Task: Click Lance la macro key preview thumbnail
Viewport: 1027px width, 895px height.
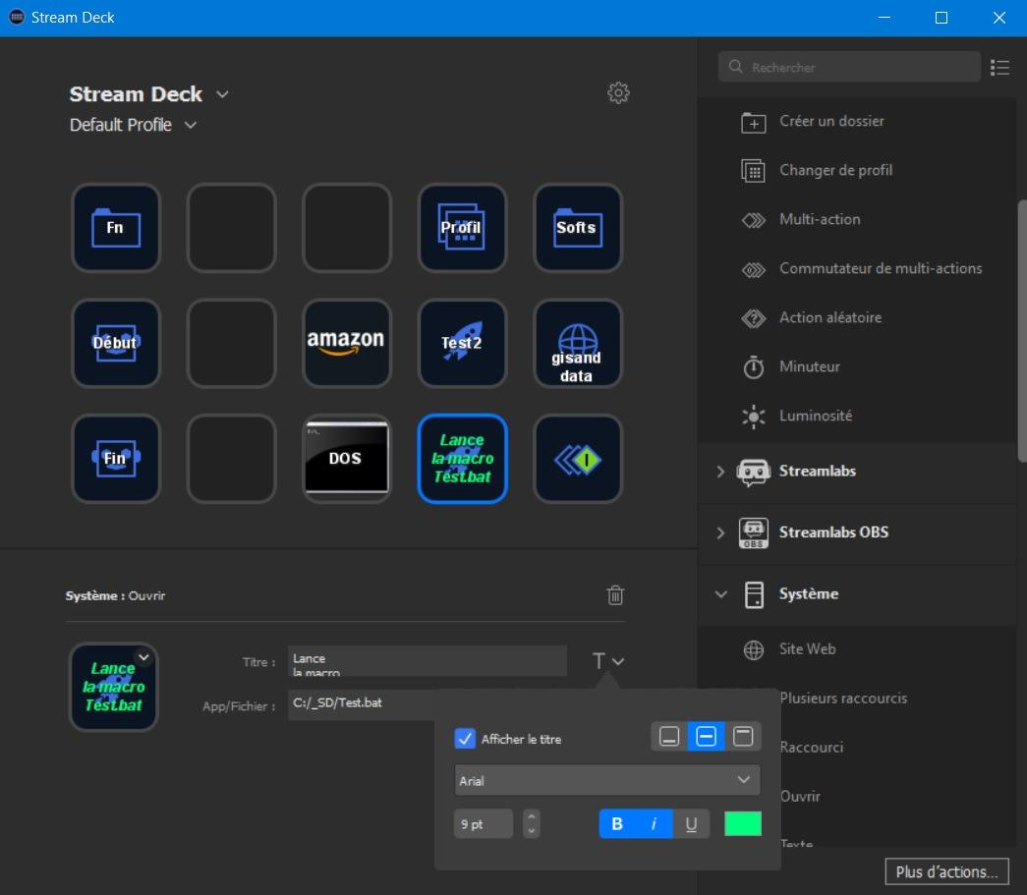Action: click(114, 687)
